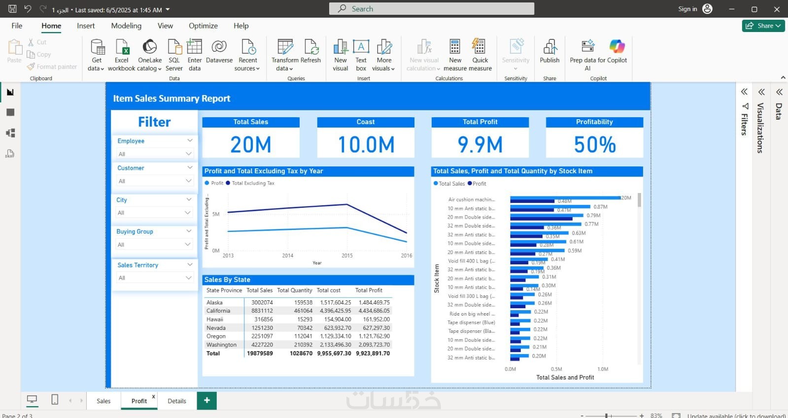Click the Share button

click(763, 26)
